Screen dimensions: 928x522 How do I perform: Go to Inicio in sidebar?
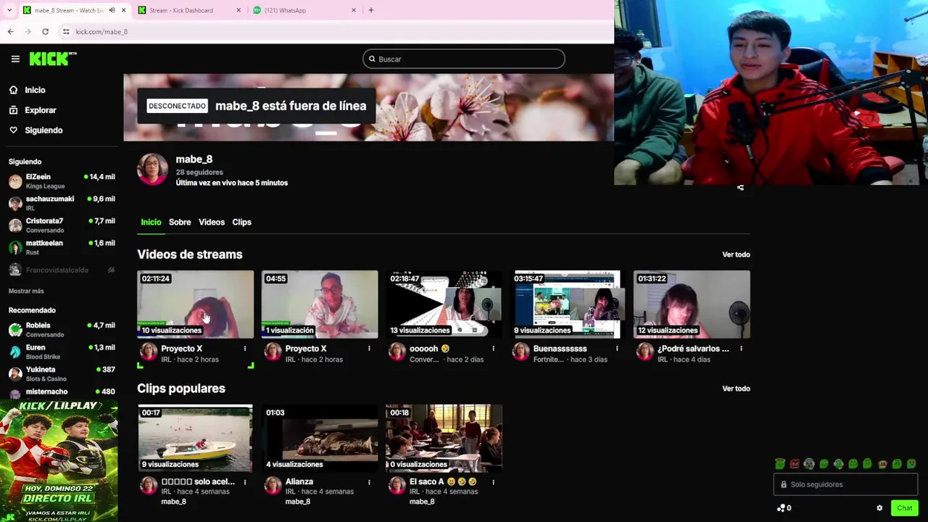(35, 90)
